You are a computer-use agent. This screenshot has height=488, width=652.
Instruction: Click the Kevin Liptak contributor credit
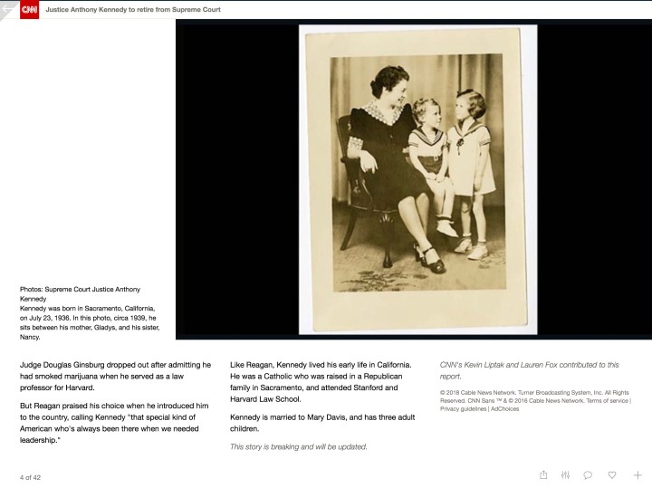[x=529, y=370]
